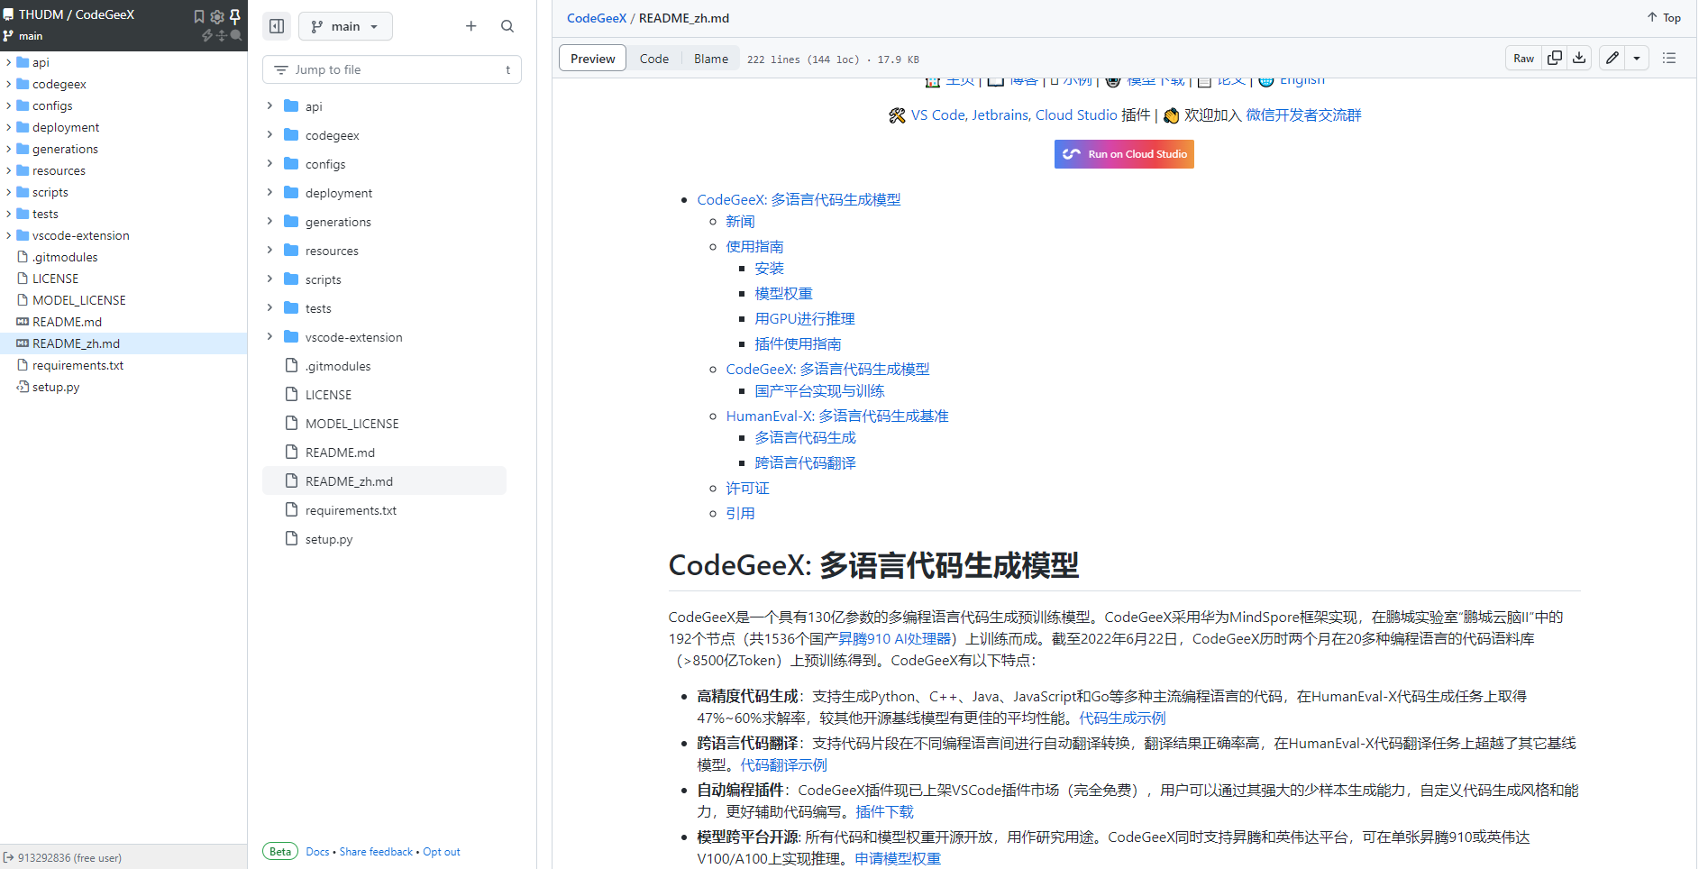Open the Docs link
Screen dimensions: 1708x869
317,852
